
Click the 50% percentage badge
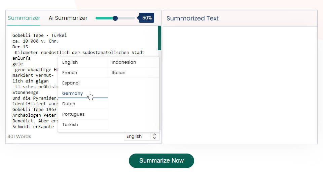pyautogui.click(x=146, y=18)
